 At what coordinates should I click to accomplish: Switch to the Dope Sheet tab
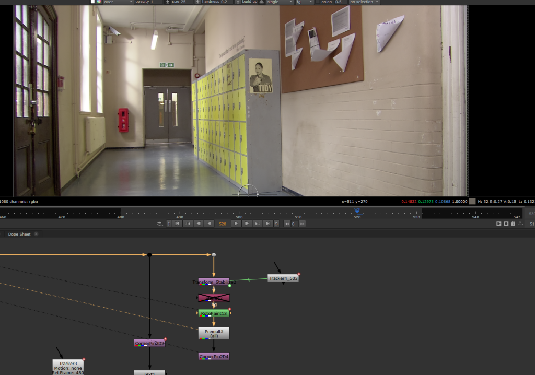(x=19, y=234)
